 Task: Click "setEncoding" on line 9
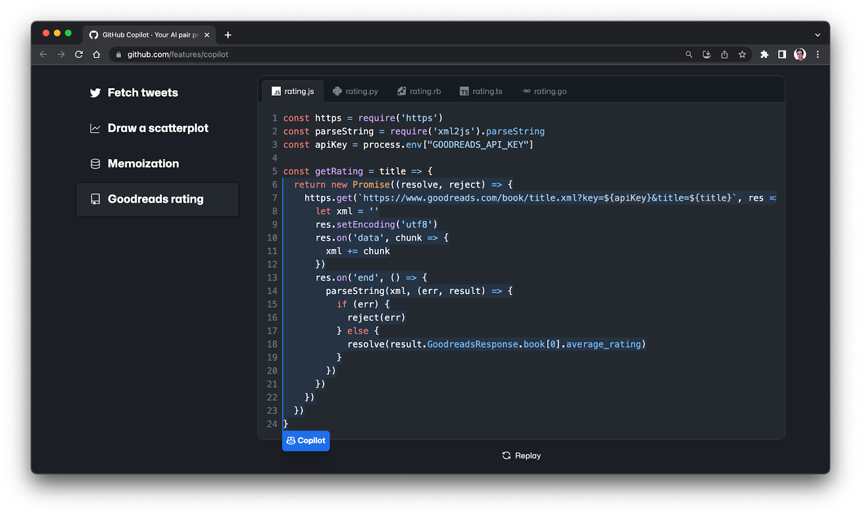pos(366,224)
